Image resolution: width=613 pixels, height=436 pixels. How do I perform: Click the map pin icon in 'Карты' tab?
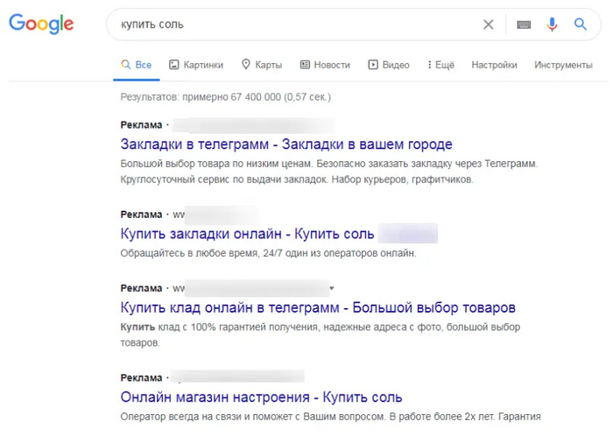tap(245, 64)
